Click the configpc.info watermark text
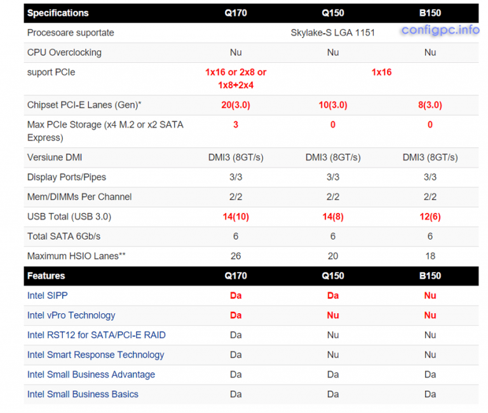 (440, 30)
